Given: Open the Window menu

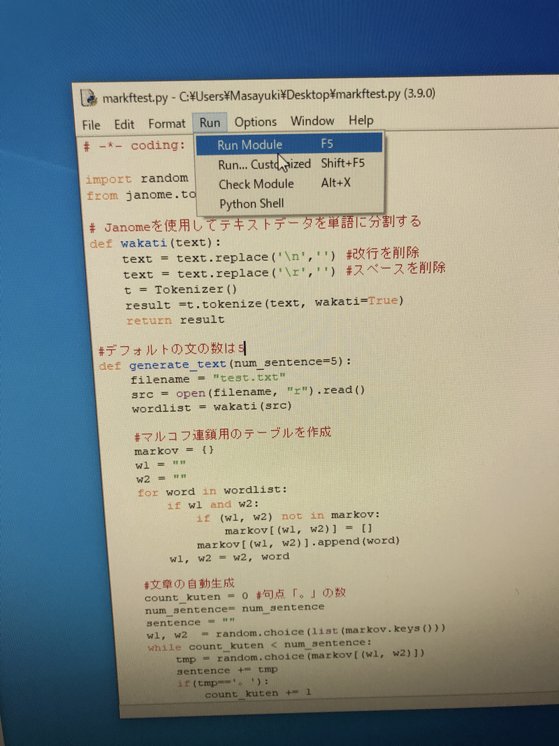Looking at the screenshot, I should pos(312,121).
